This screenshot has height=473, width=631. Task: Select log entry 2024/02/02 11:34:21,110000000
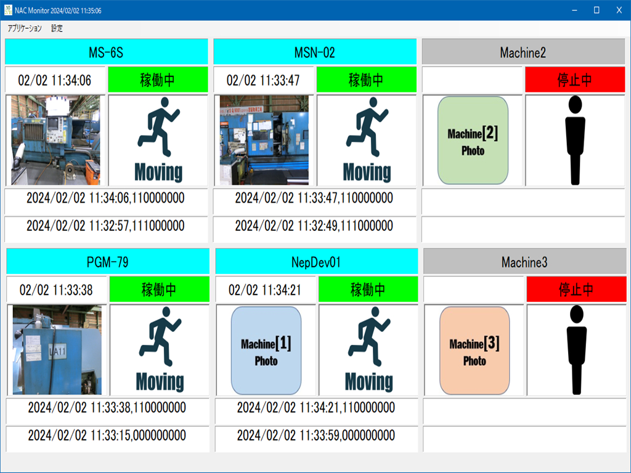coord(316,411)
